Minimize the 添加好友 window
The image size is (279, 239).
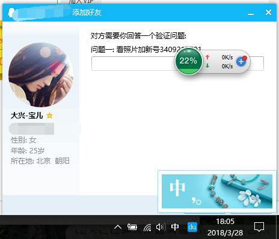click(251, 13)
